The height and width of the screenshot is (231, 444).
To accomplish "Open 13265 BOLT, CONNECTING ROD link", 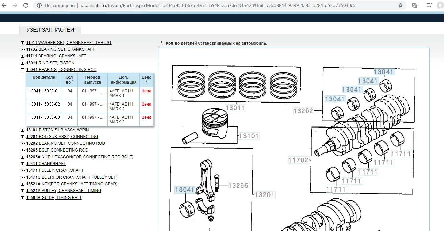I will (57, 150).
